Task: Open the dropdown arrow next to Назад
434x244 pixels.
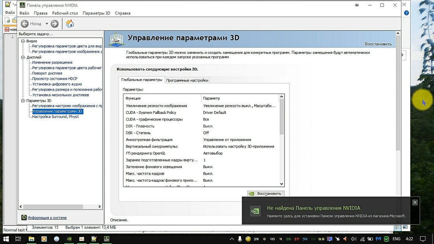Action: [47, 24]
